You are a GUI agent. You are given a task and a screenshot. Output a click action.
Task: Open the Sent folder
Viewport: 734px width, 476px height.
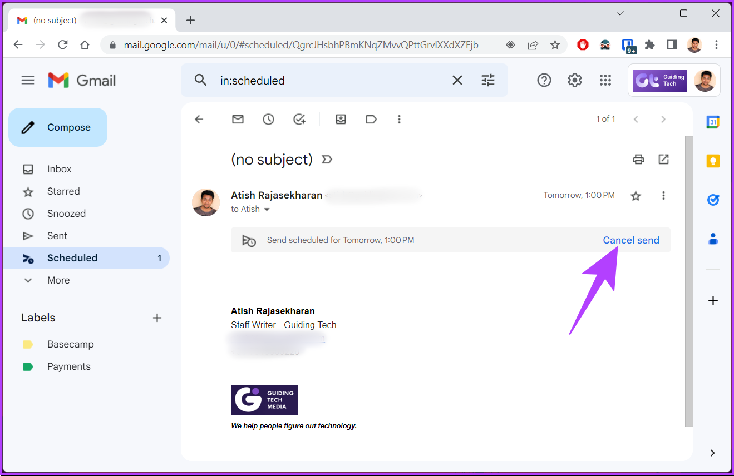57,235
